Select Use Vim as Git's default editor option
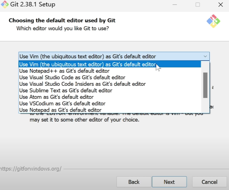This screenshot has height=190, width=229. pos(110,64)
